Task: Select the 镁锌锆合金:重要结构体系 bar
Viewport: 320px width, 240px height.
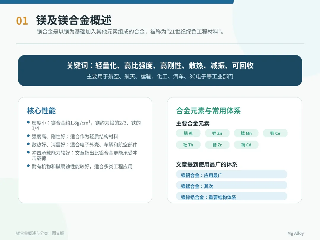Action: [x=232, y=196]
